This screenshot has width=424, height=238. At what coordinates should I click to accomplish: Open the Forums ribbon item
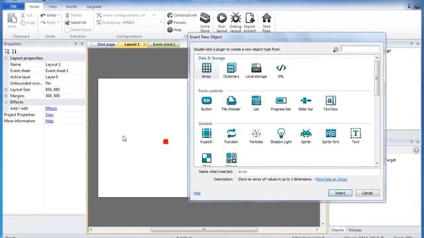tap(177, 22)
